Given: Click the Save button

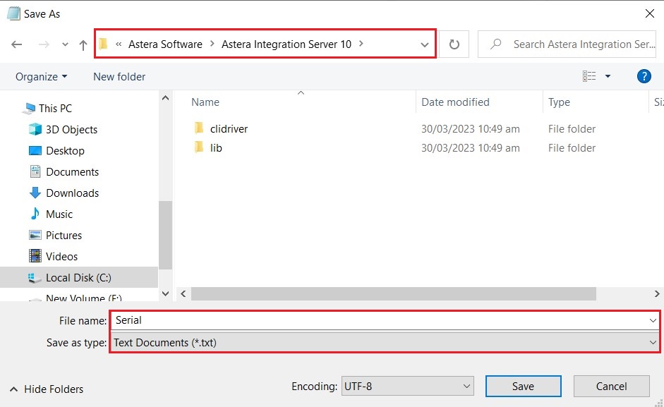Looking at the screenshot, I should click(x=523, y=386).
